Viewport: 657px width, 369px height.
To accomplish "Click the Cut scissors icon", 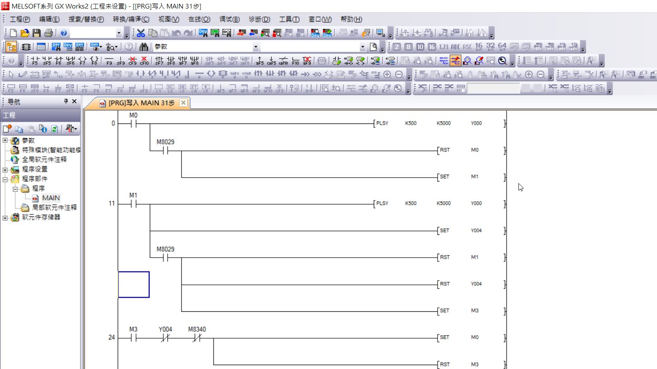I will pyautogui.click(x=141, y=33).
